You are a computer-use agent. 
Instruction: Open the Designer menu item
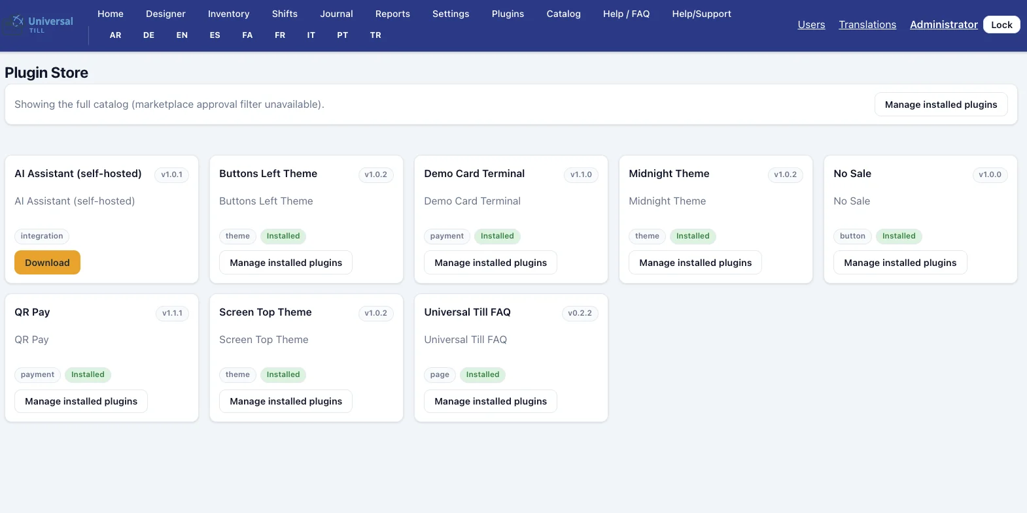(x=165, y=14)
